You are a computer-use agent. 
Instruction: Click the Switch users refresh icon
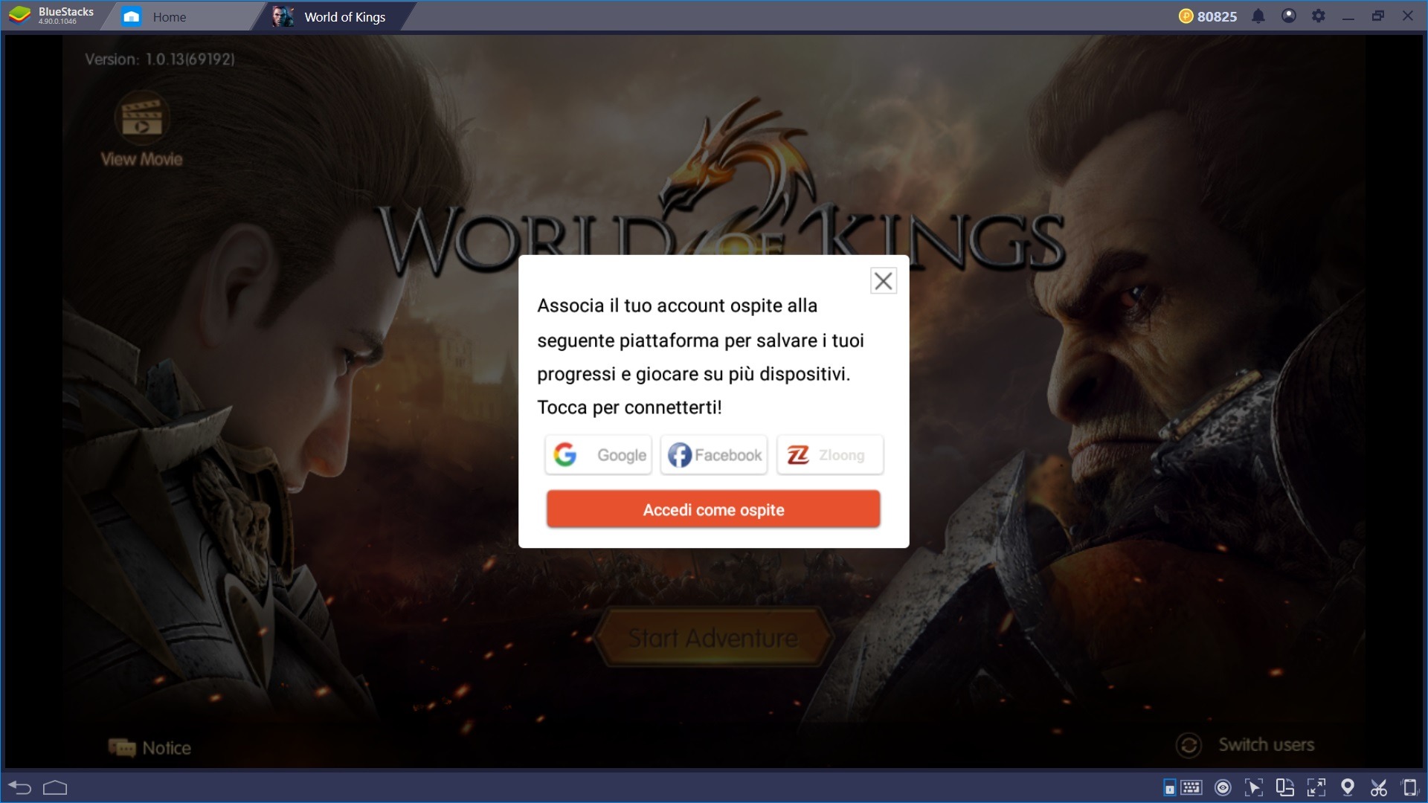pos(1189,745)
